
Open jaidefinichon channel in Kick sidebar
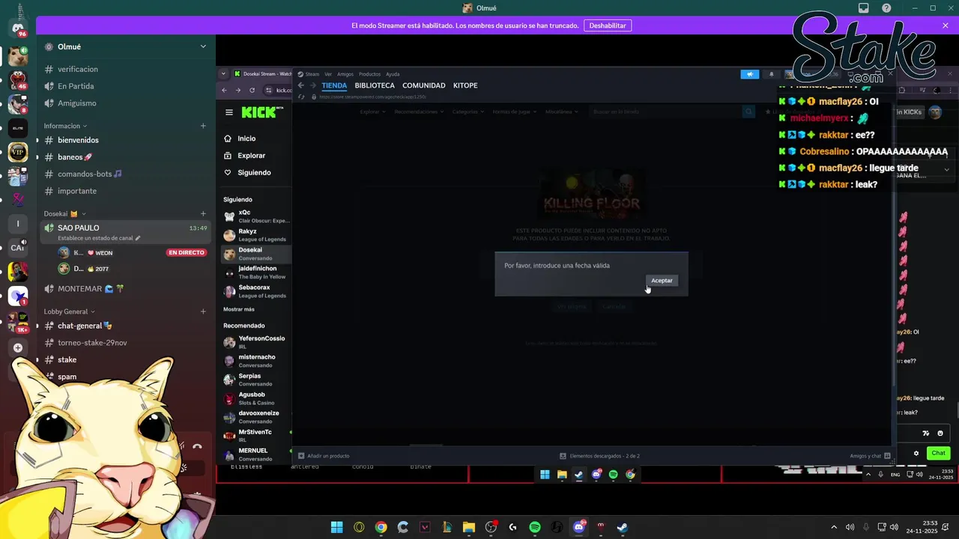[256, 272]
